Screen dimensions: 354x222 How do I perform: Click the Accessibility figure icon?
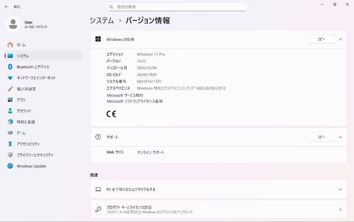click(x=10, y=144)
